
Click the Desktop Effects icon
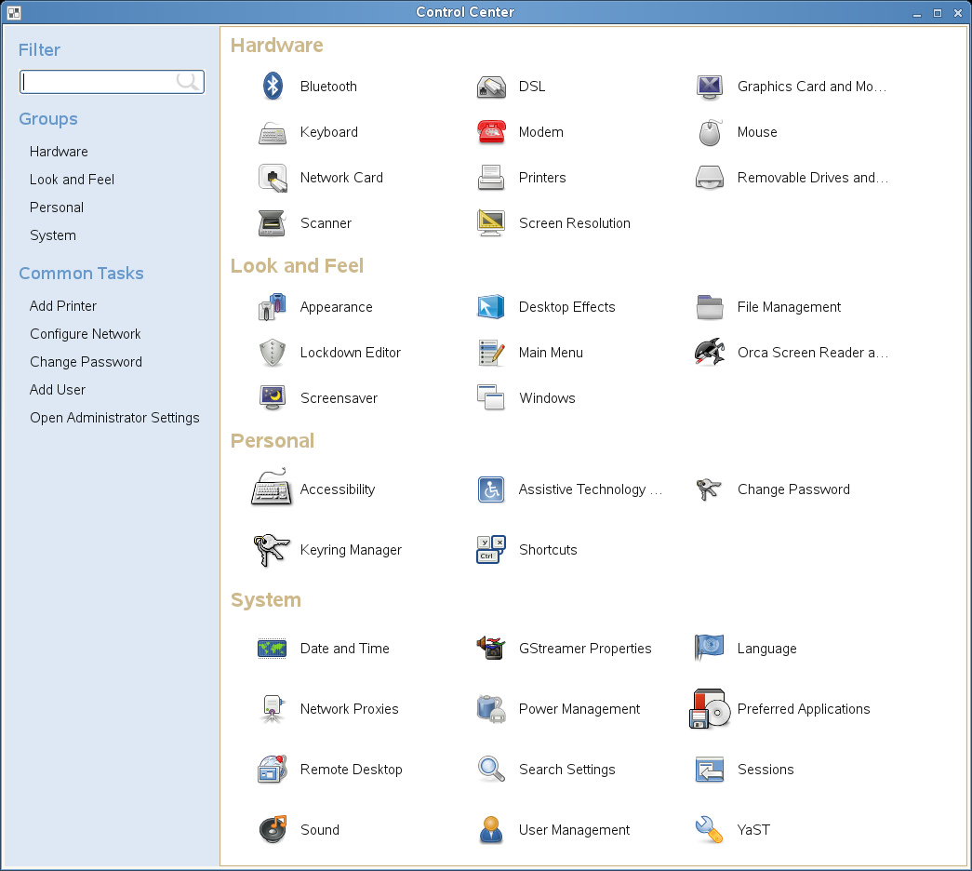pyautogui.click(x=491, y=307)
